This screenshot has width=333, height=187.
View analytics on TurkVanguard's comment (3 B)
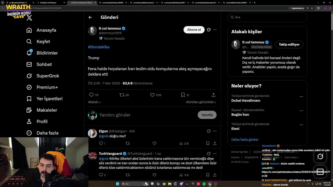pyautogui.click(x=184, y=175)
